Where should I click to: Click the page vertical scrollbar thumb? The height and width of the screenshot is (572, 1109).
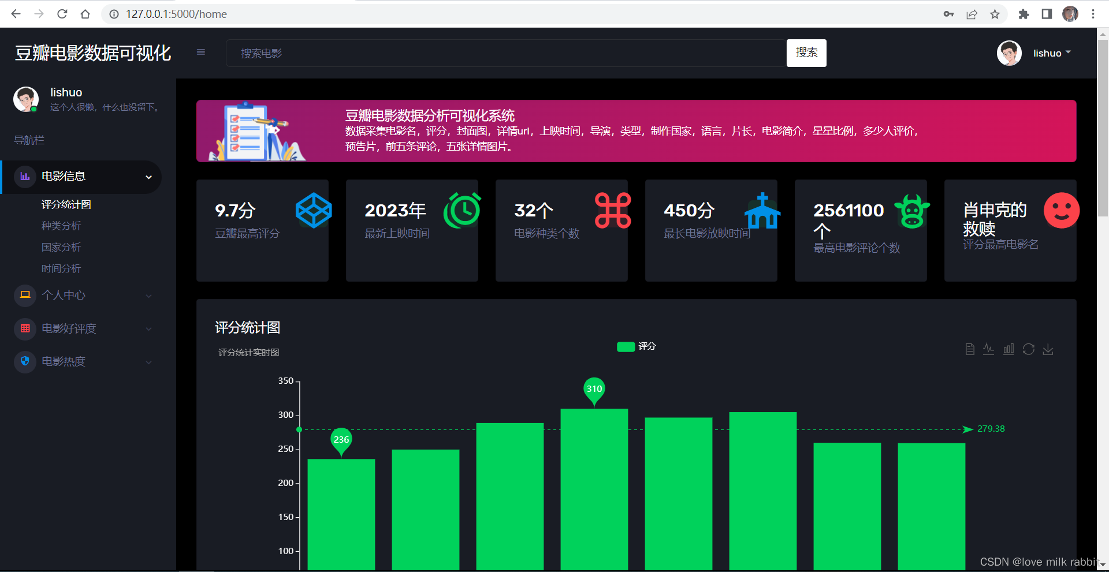(1103, 128)
